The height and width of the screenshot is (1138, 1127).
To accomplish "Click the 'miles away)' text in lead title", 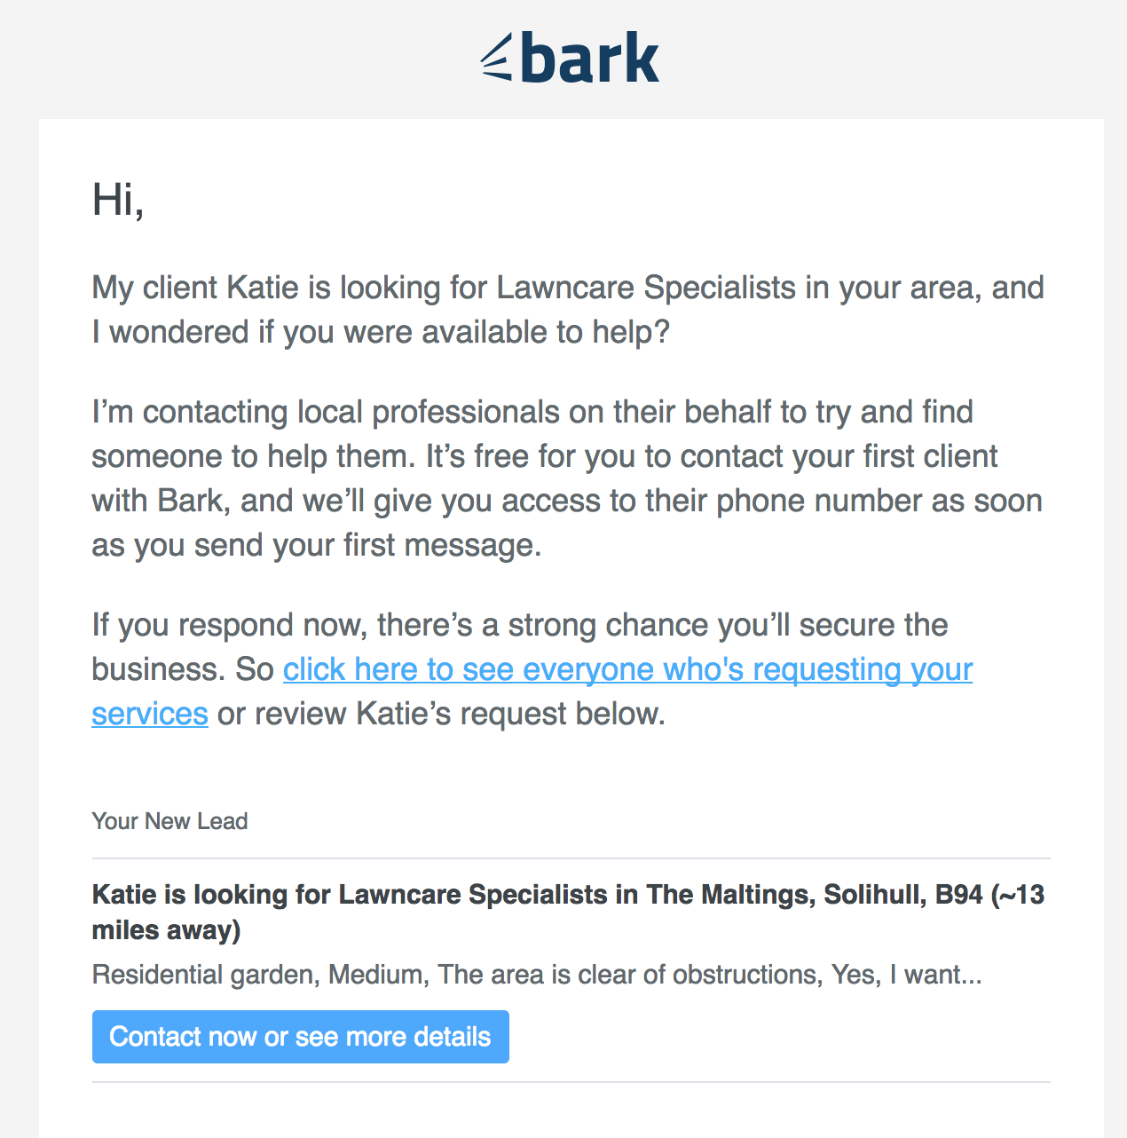I will coord(166,930).
